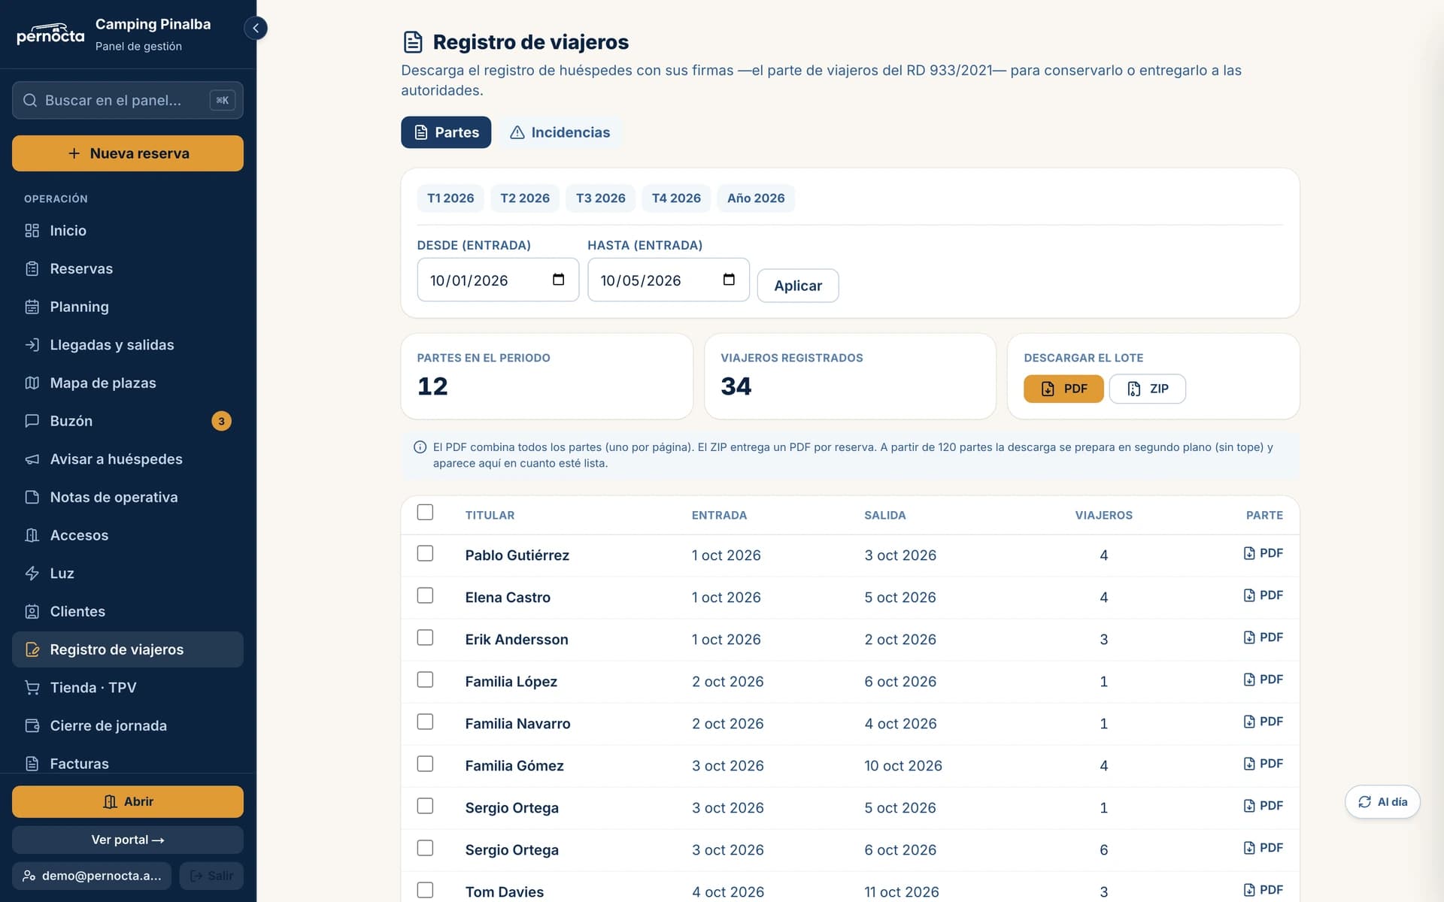Open the Accesos door icon

pos(32,535)
